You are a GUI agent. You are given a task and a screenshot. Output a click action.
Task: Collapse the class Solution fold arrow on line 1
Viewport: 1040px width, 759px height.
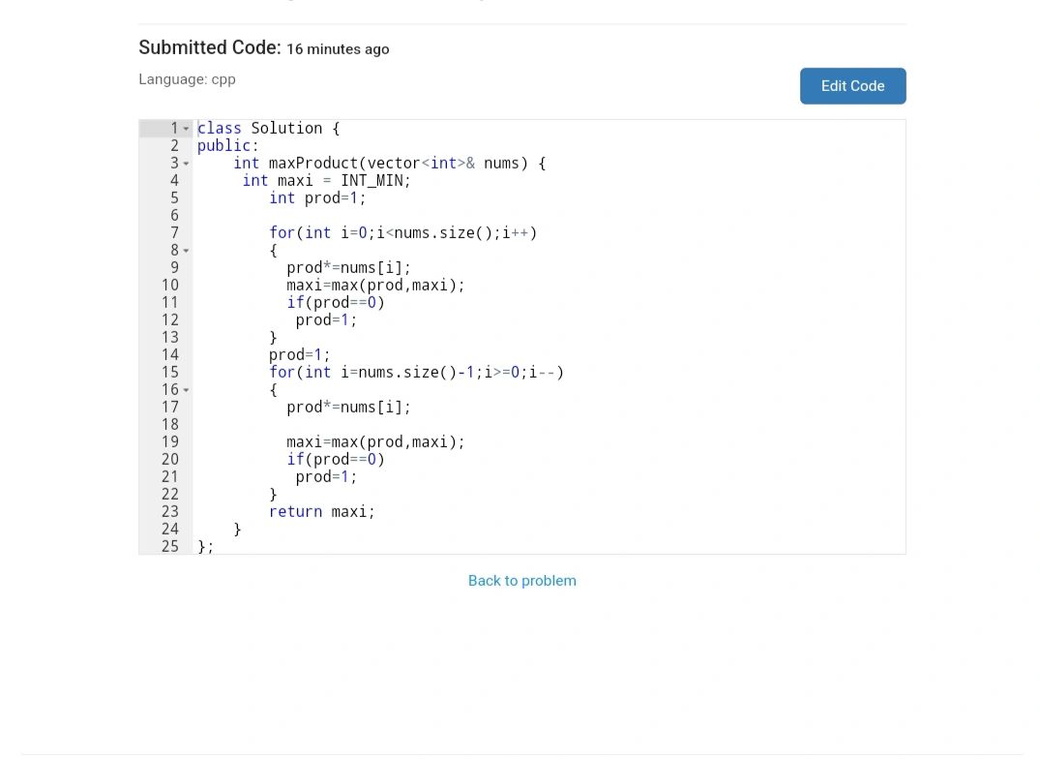click(187, 129)
